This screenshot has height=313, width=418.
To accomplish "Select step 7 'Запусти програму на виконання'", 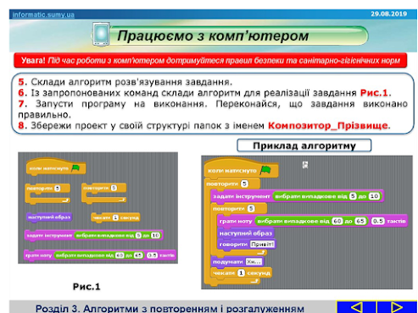I will click(x=213, y=109).
